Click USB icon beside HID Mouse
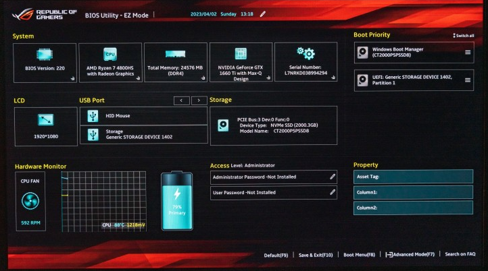The width and height of the screenshot is (488, 271). 93,116
